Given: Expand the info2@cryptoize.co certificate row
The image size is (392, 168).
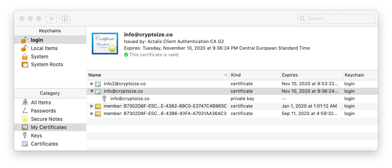Looking at the screenshot, I should [92, 84].
